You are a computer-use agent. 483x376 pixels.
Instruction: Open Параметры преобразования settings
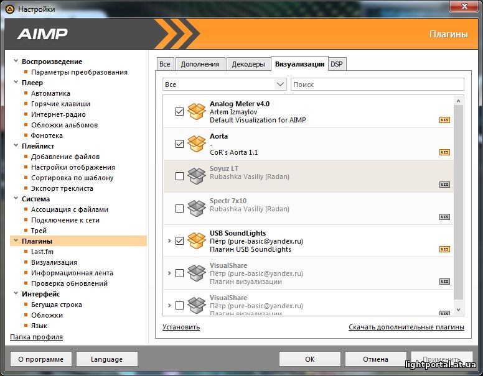click(79, 72)
